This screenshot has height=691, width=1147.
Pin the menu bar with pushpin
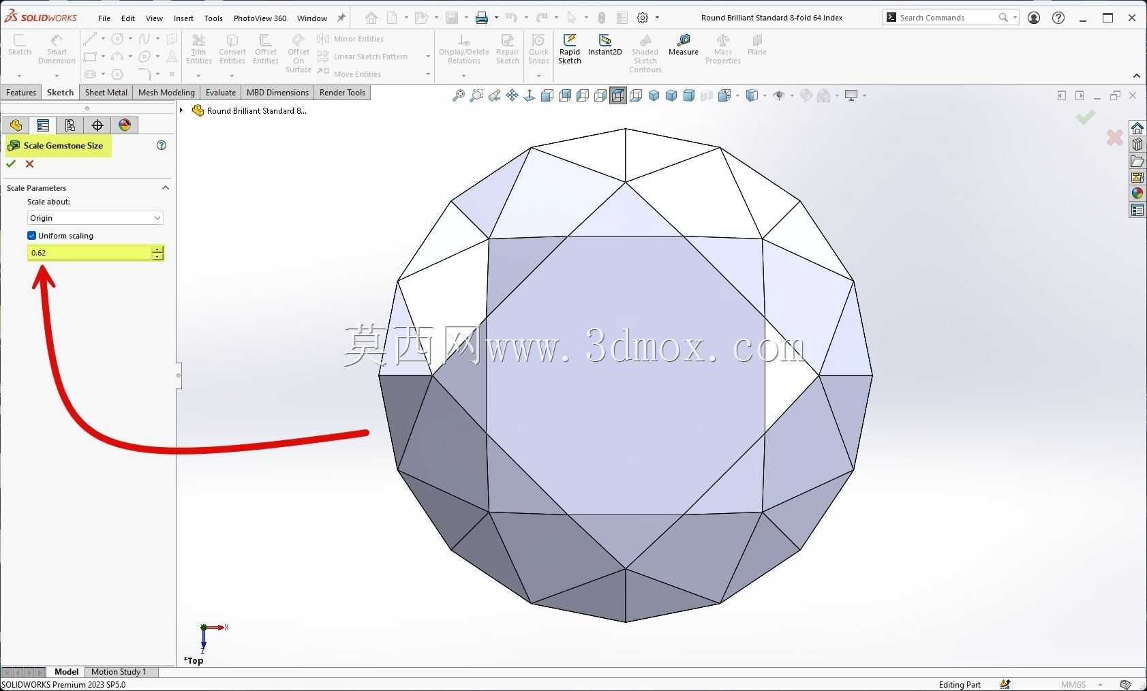point(341,18)
